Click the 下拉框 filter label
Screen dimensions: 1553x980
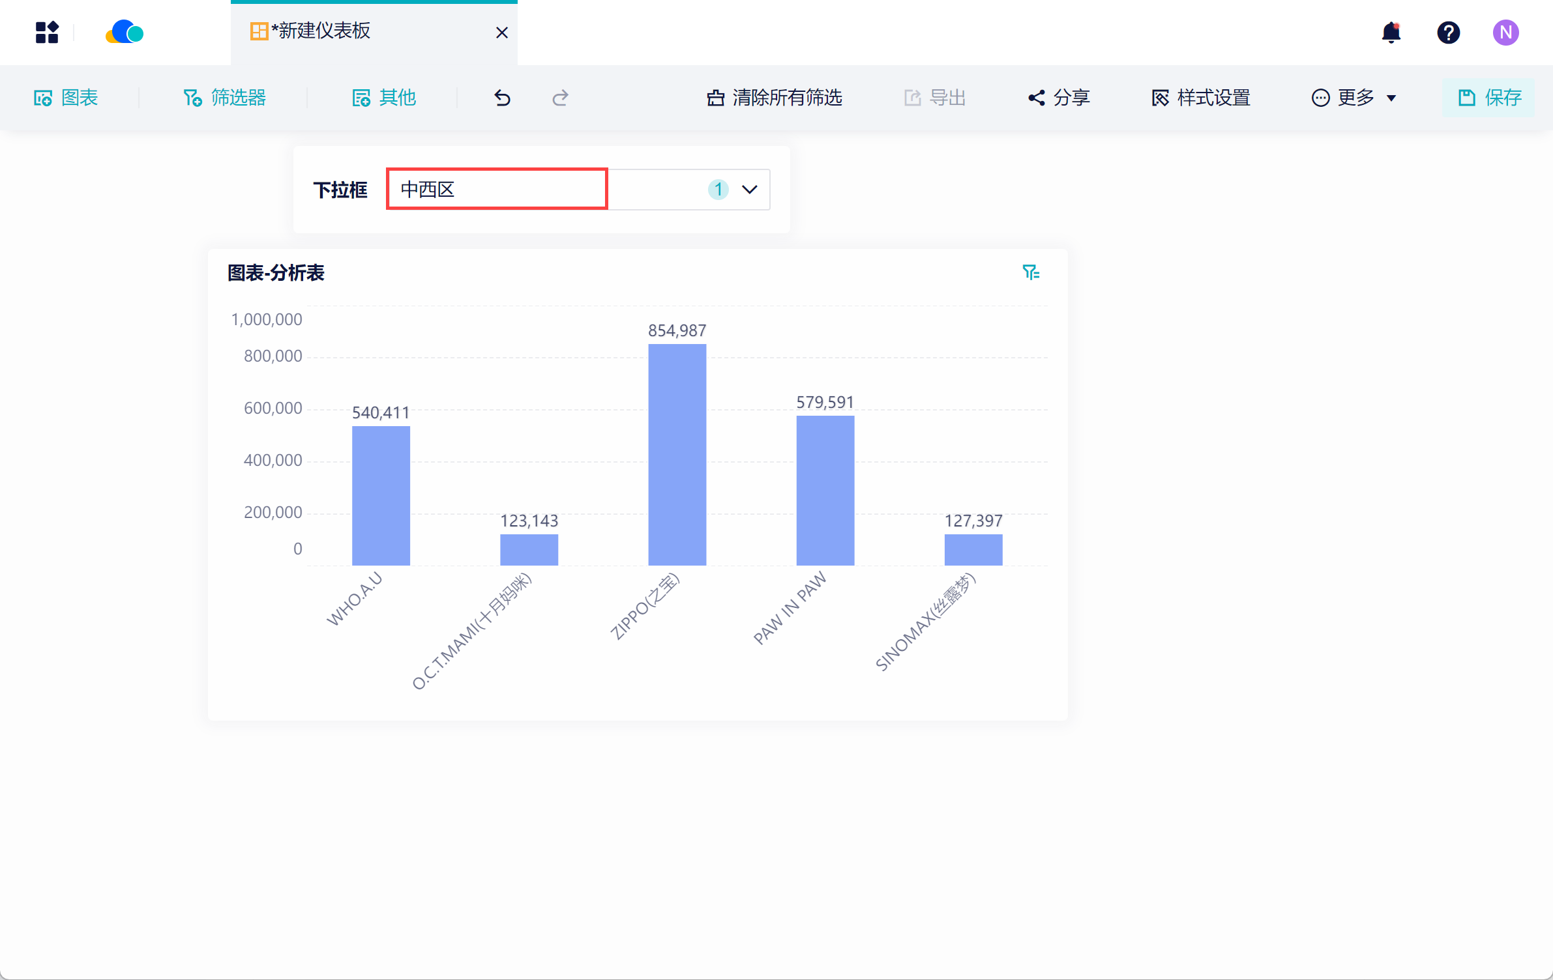coord(340,190)
